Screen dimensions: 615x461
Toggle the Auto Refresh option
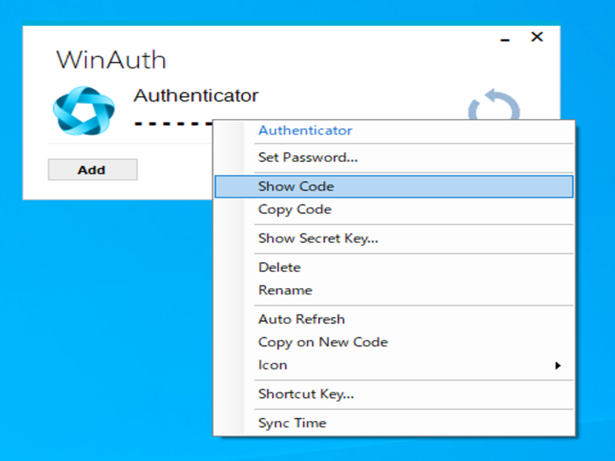tap(394, 319)
